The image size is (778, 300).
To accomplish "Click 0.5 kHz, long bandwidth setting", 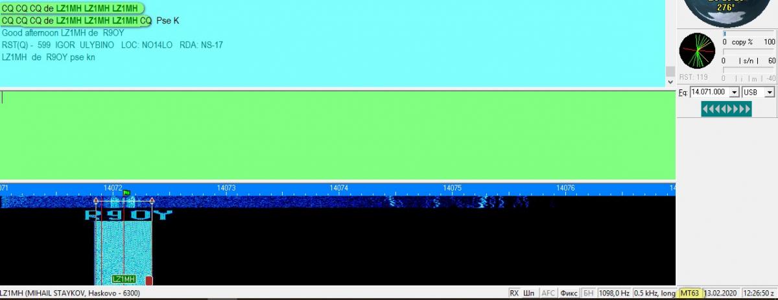I will click(x=655, y=294).
